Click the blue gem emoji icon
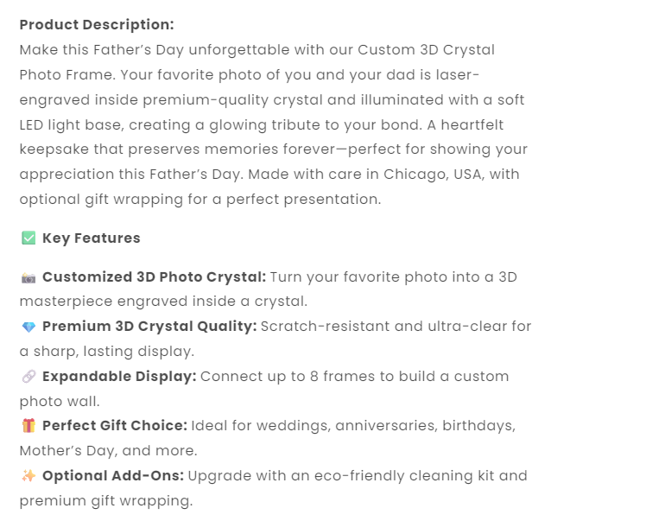Image resolution: width=646 pixels, height=521 pixels. click(x=28, y=327)
